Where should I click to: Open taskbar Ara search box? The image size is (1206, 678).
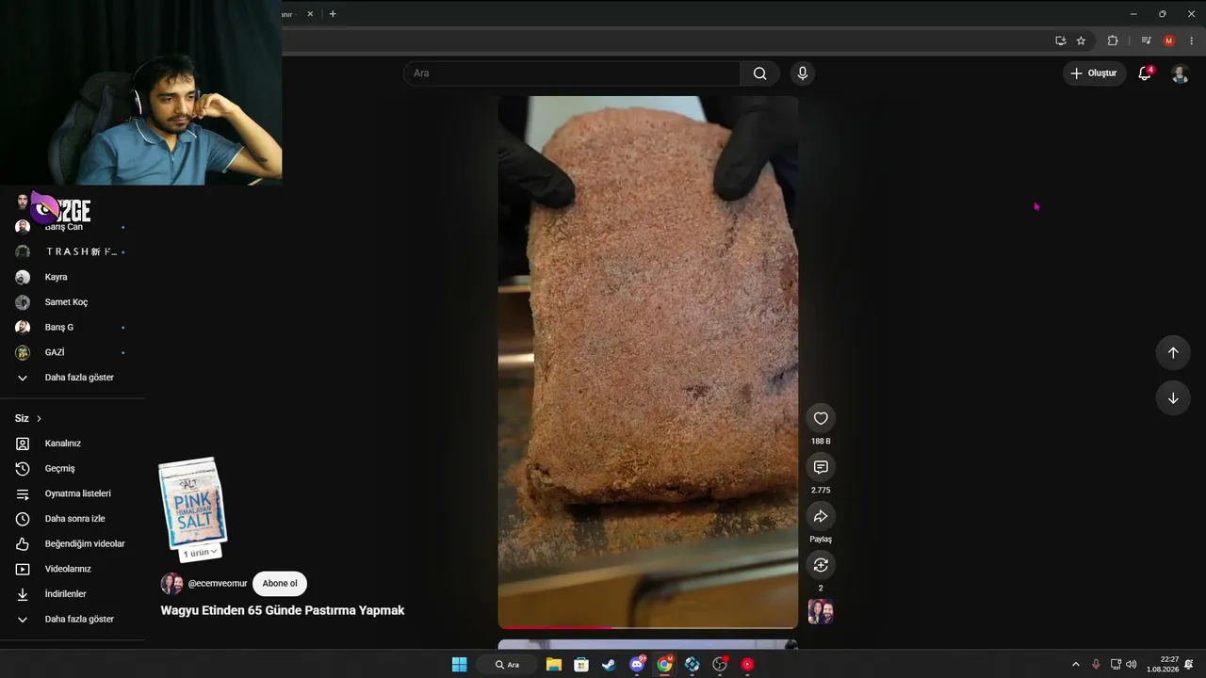click(x=508, y=665)
